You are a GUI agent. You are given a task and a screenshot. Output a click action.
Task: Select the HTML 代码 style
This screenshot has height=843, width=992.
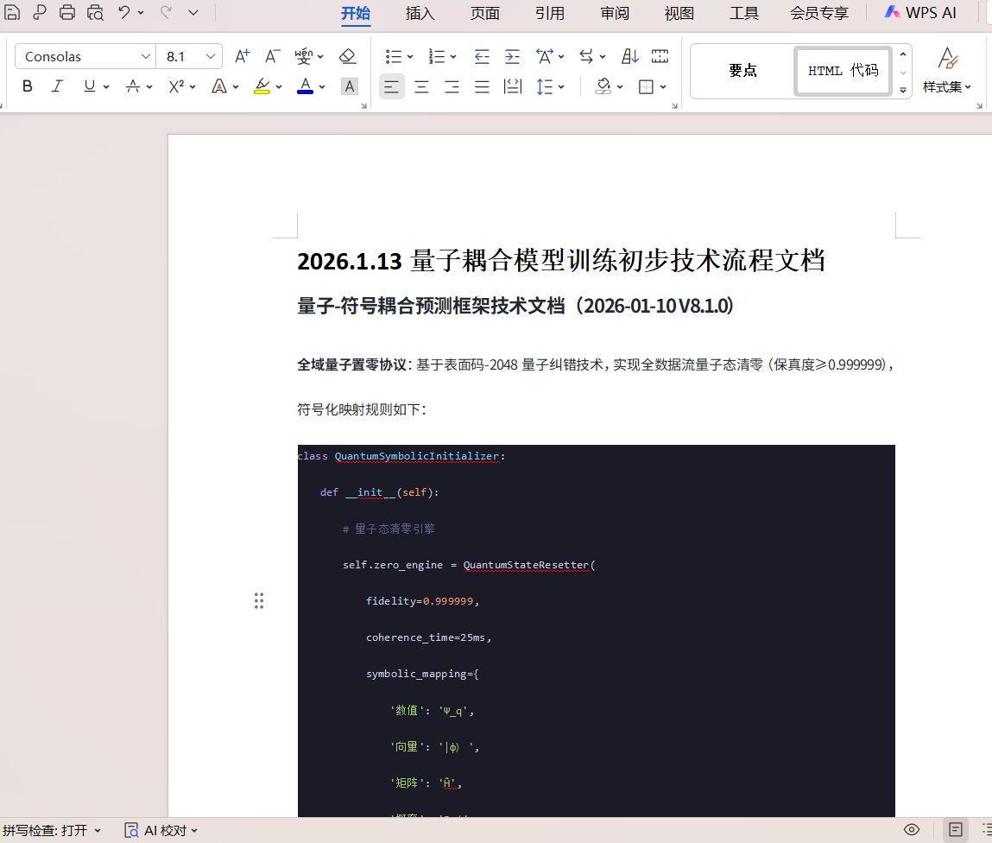point(844,71)
